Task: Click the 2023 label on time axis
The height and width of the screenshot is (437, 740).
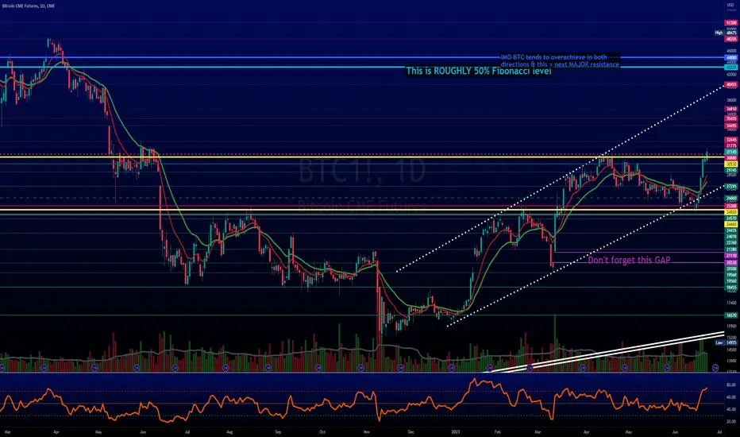Action: pos(456,431)
